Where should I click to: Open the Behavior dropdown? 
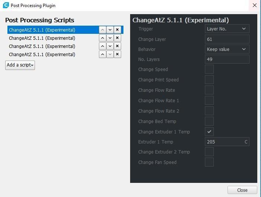(227, 49)
